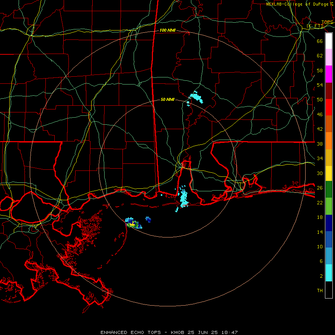Click the legend value "46"
The image size is (335, 335).
point(320,115)
